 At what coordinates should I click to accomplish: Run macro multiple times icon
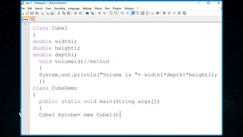(x=179, y=13)
